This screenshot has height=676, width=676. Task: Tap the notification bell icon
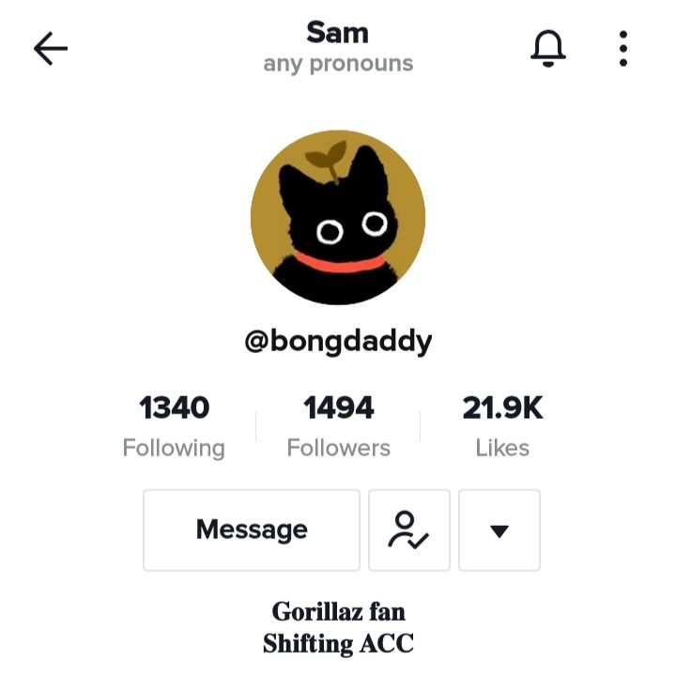tap(547, 48)
